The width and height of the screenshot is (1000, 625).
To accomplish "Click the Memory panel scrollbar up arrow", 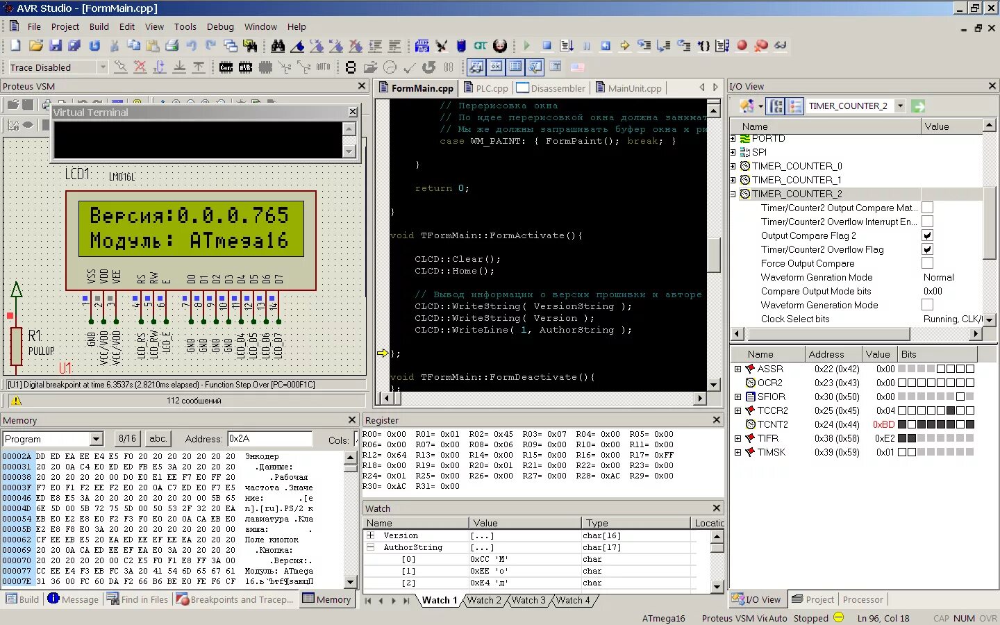I will click(x=351, y=457).
